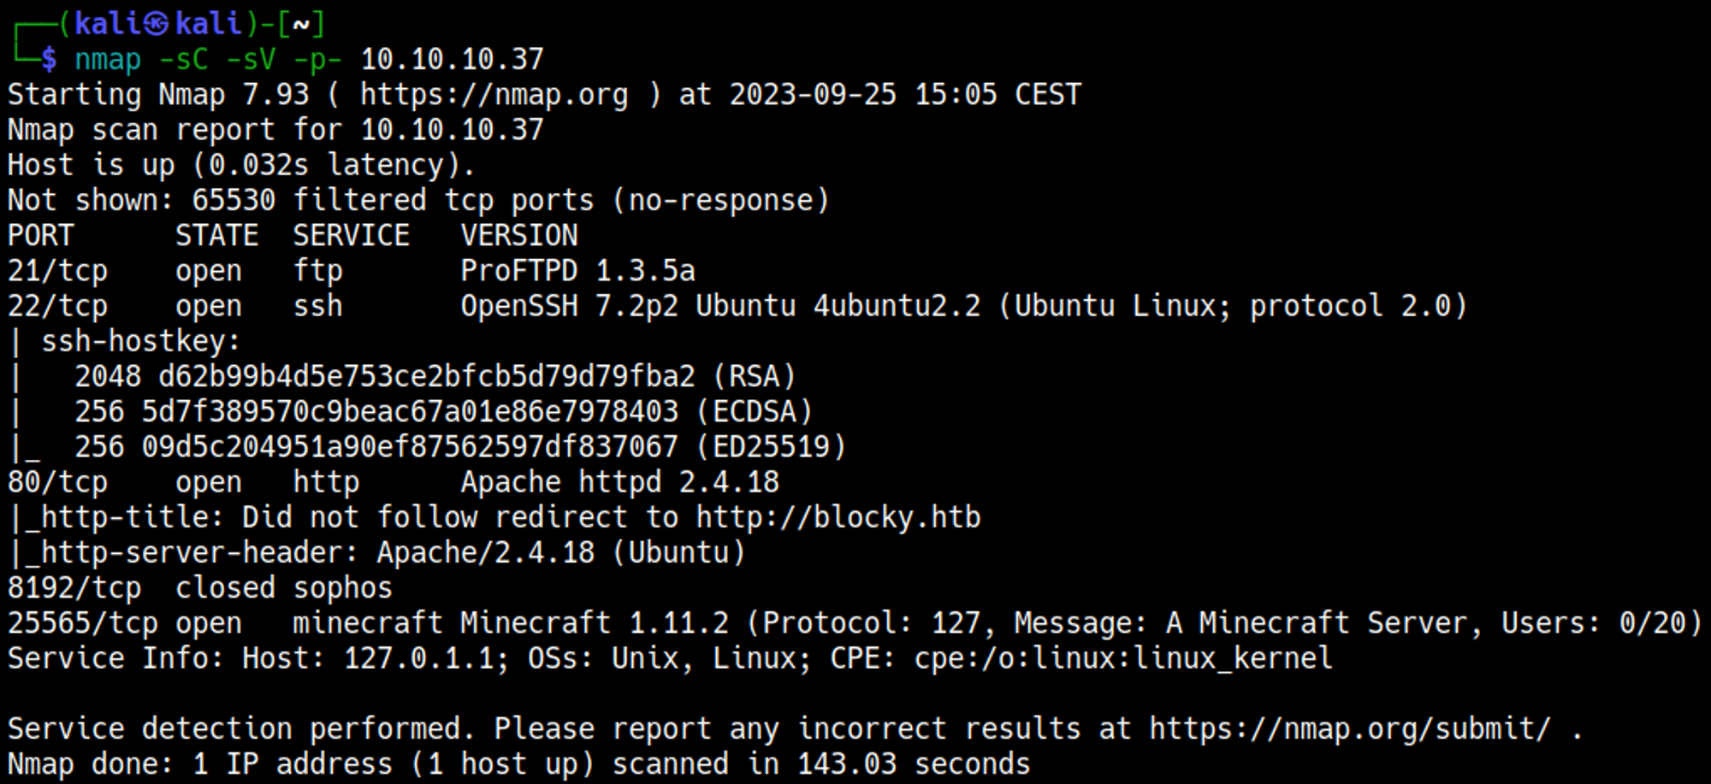Open the nmap.org/submit link

click(1349, 728)
